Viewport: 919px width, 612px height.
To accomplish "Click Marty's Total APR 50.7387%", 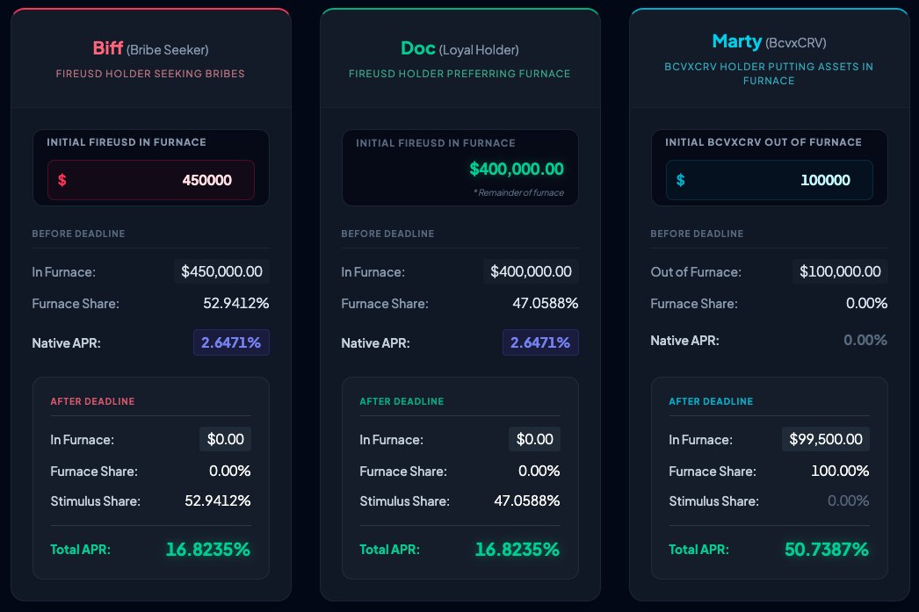I will pos(827,550).
